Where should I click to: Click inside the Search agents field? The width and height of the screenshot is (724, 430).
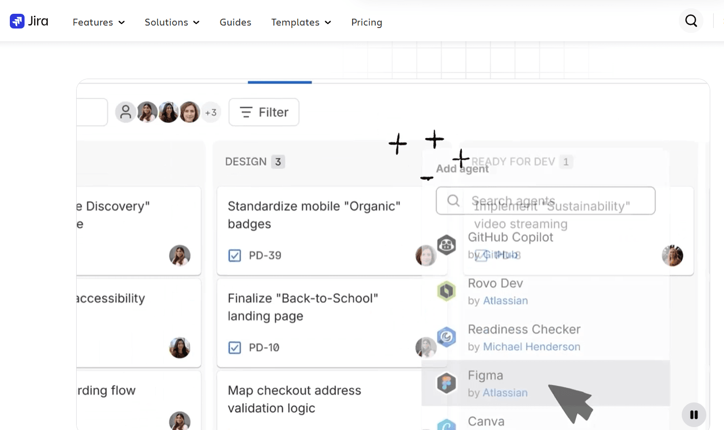click(546, 201)
